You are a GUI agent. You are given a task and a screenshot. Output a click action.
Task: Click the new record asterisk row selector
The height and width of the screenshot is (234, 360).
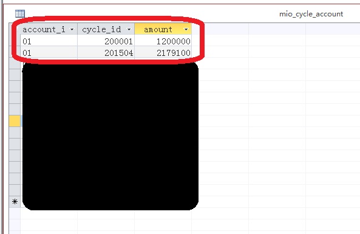(x=15, y=202)
